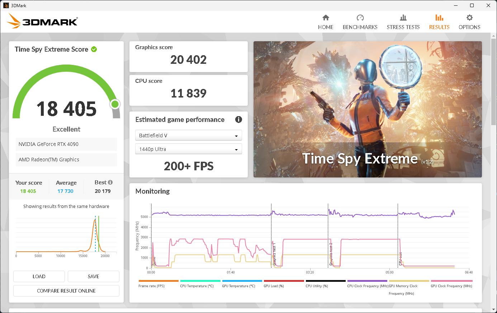Open the Battlefield V game dropdown
This screenshot has height=313, width=497.
pyautogui.click(x=189, y=136)
